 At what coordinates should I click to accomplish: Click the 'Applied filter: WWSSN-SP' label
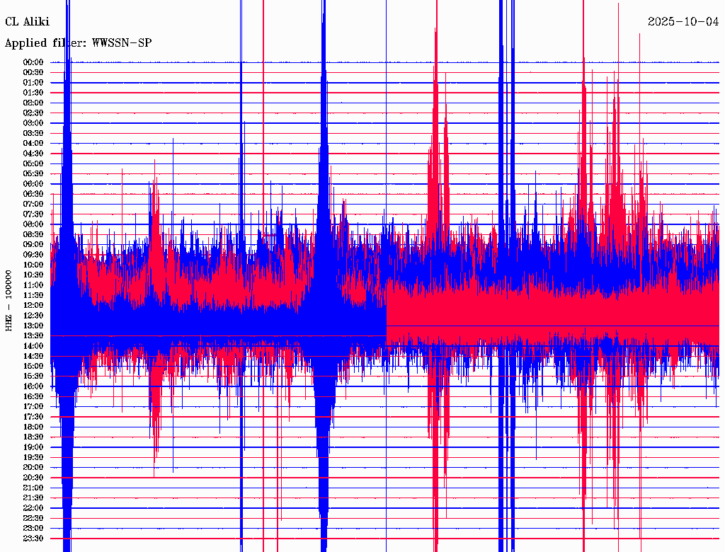coord(78,43)
